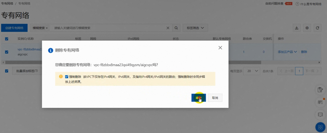Uncheck the aigcvpc row checkbox

[7, 52]
